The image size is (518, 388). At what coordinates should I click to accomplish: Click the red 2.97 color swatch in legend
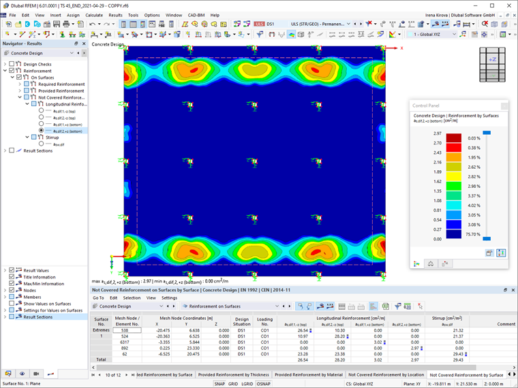(453, 138)
